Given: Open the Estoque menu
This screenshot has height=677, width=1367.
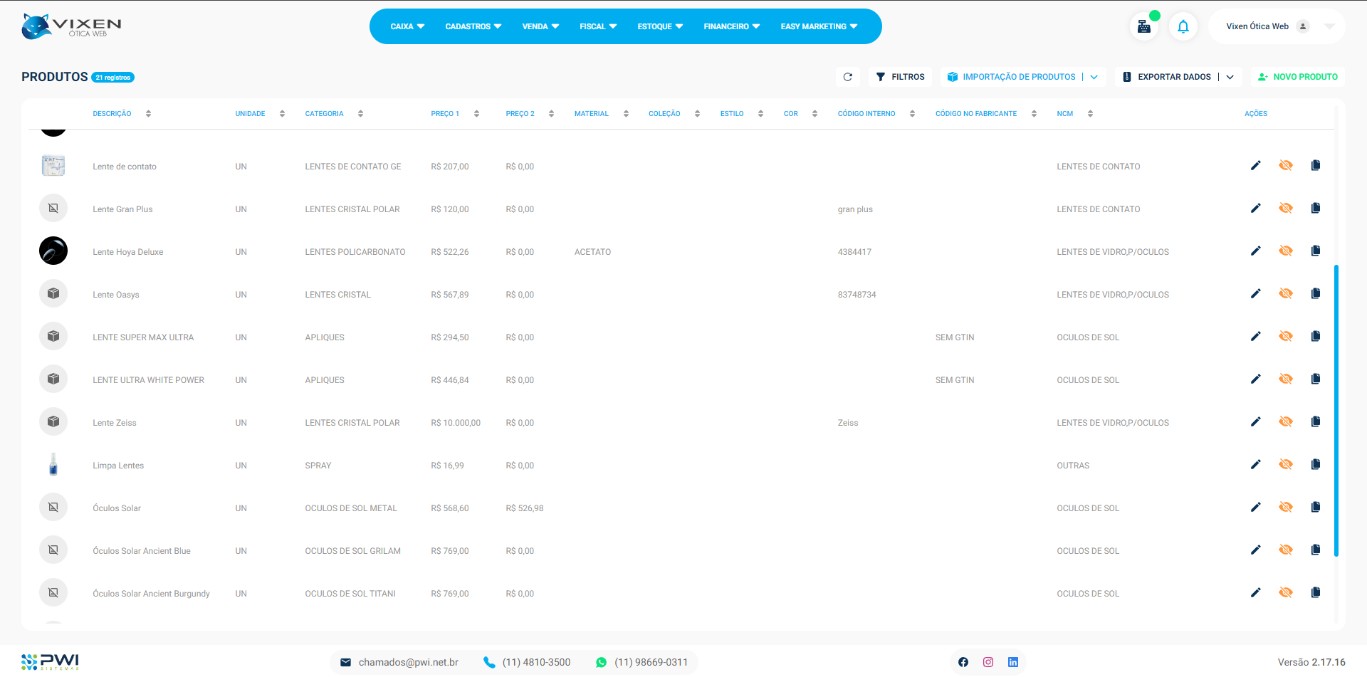Looking at the screenshot, I should click(659, 26).
